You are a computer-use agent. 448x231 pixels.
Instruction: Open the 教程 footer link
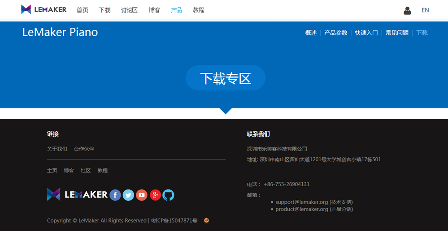pos(103,171)
